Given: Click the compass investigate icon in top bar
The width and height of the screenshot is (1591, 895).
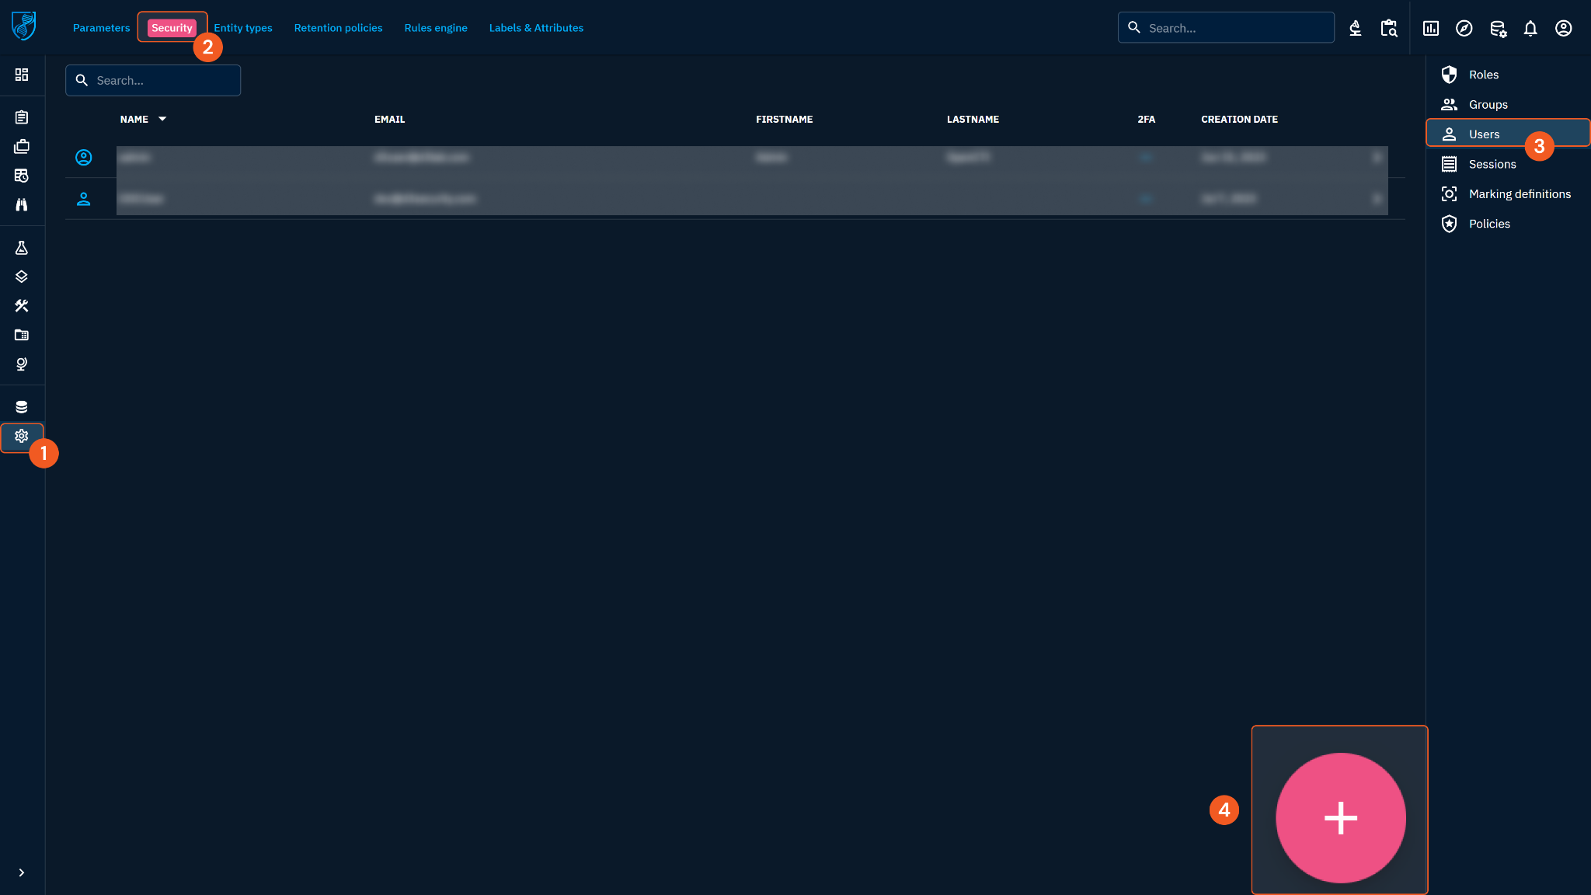Looking at the screenshot, I should [1464, 29].
